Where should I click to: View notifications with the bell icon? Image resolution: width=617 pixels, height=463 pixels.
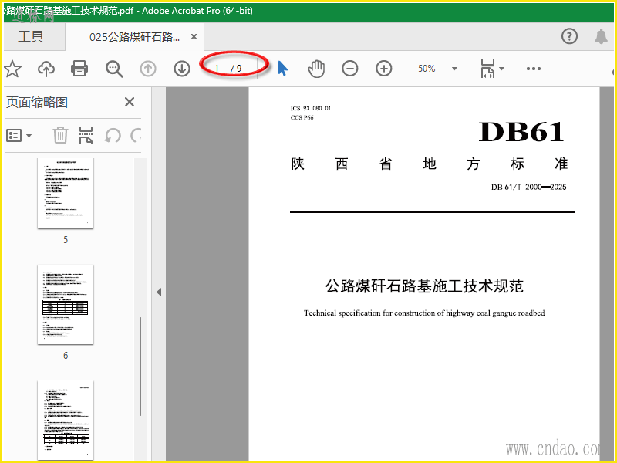coord(601,36)
